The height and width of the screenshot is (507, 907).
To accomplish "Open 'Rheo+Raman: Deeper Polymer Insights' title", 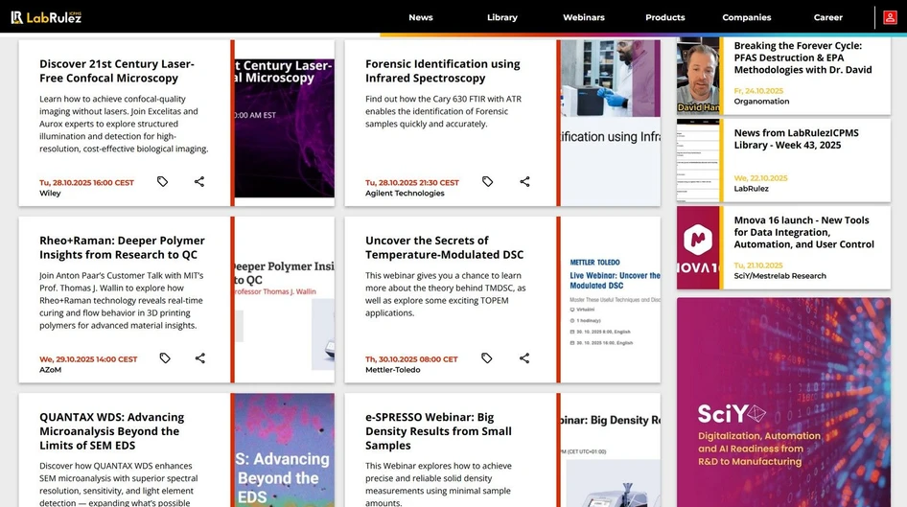I will 122,247.
